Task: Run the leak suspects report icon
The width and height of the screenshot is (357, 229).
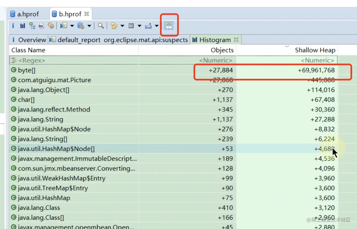Action: coord(64,26)
